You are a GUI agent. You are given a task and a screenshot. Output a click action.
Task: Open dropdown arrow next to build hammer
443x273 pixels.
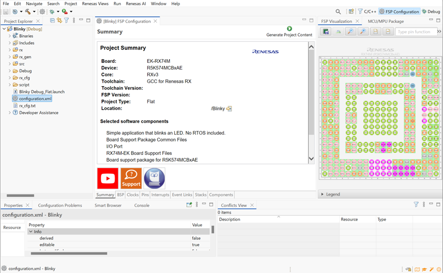(x=34, y=11)
